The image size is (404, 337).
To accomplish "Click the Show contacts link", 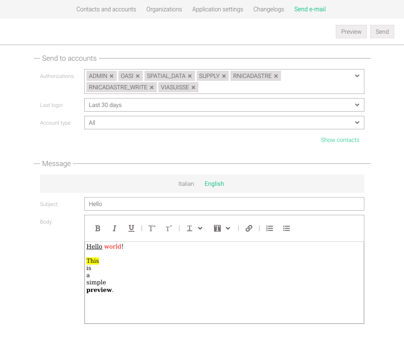I will 340,140.
